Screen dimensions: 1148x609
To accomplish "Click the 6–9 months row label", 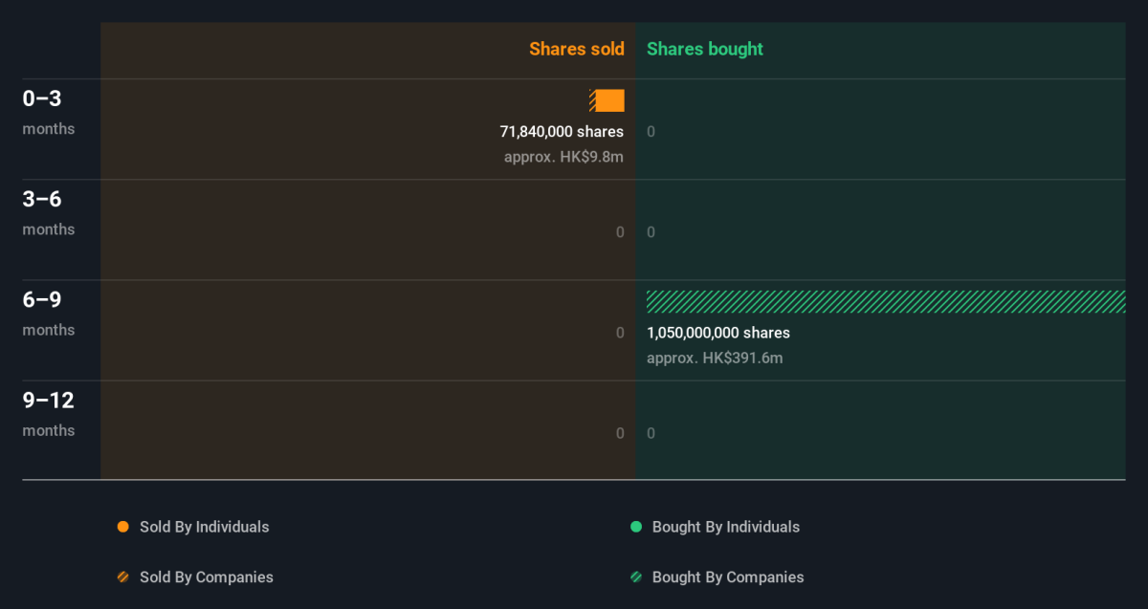I will click(x=49, y=313).
